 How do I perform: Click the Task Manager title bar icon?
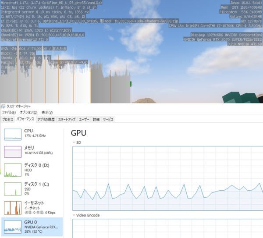3,107
